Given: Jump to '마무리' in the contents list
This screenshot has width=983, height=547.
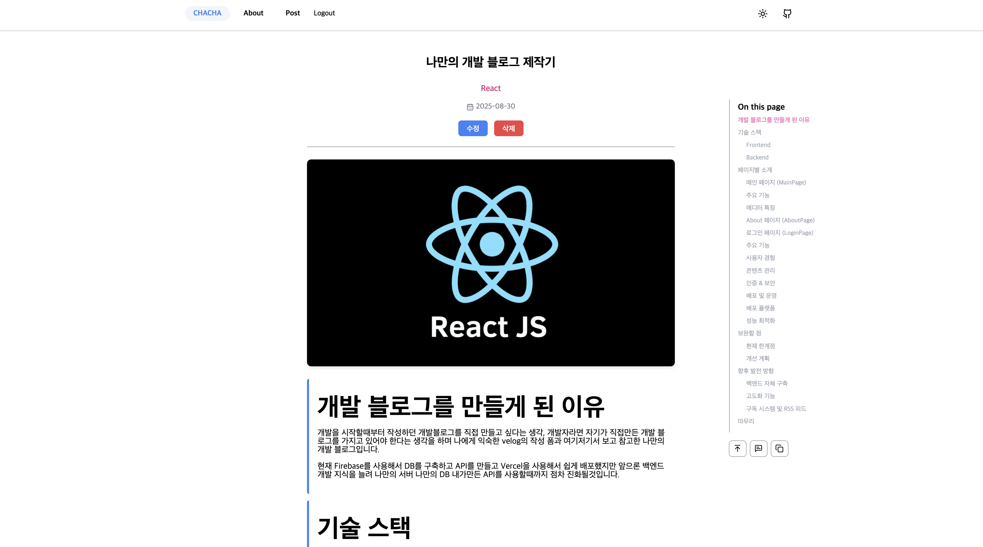Looking at the screenshot, I should tap(746, 422).
